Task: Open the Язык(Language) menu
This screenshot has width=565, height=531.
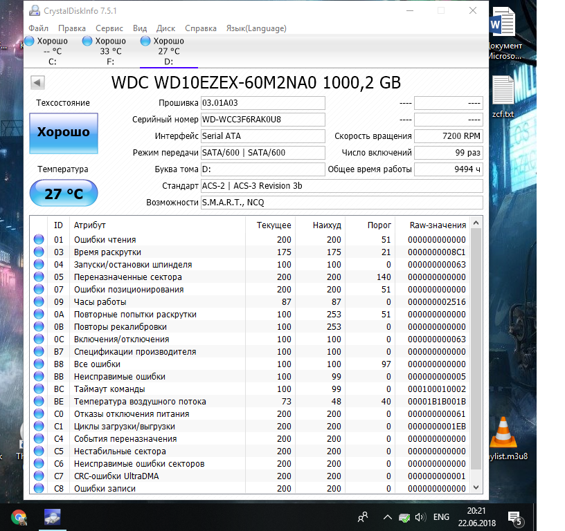Action: click(x=256, y=28)
